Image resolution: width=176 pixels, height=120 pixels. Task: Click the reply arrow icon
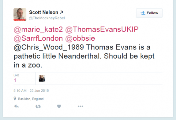pos(17,106)
